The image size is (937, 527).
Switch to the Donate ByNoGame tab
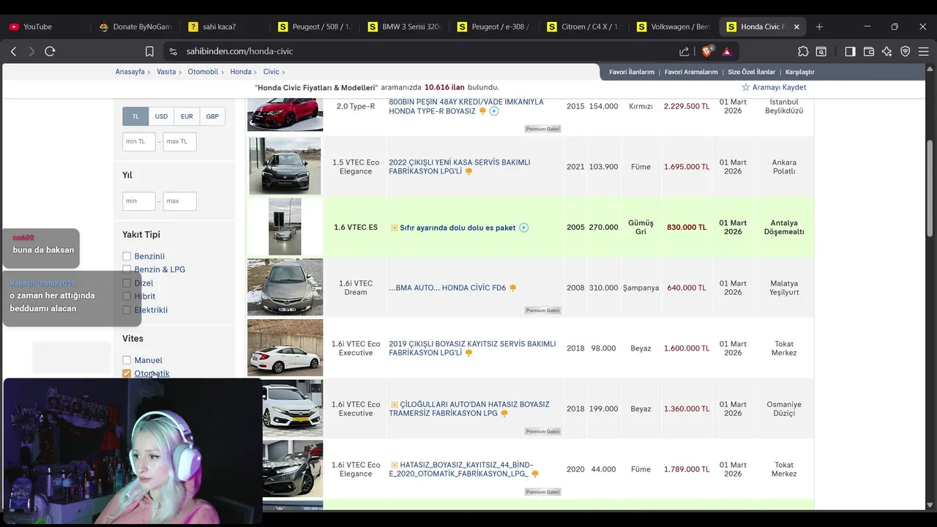135,26
